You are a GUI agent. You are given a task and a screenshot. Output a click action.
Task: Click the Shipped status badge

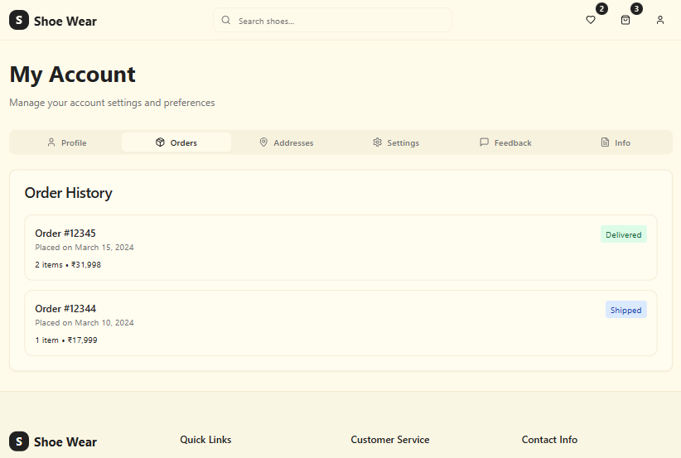coord(625,310)
